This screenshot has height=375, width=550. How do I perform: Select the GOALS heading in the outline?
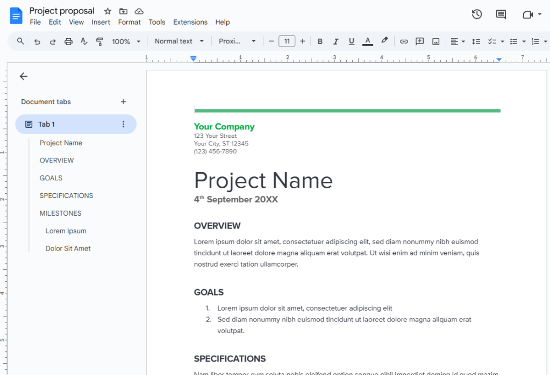click(51, 178)
